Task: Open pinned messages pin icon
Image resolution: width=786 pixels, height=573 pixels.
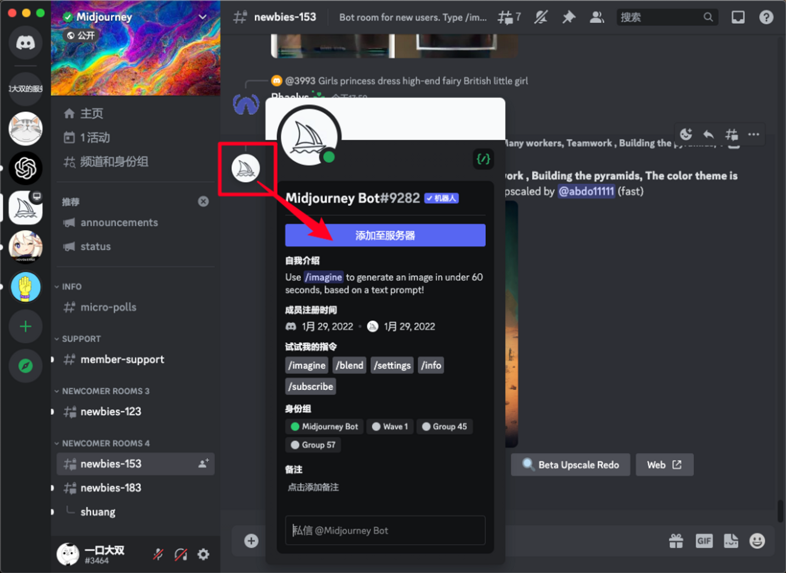Action: [x=568, y=17]
